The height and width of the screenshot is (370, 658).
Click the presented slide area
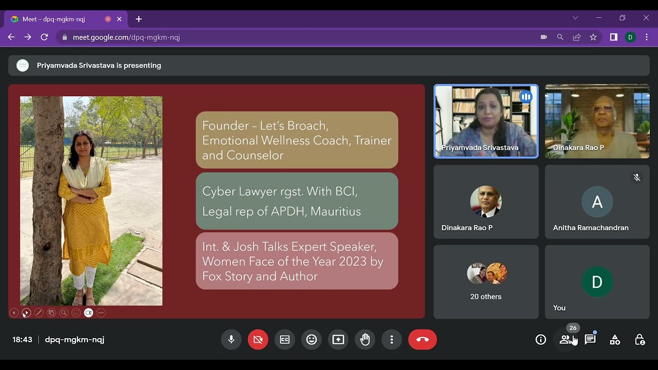216,201
